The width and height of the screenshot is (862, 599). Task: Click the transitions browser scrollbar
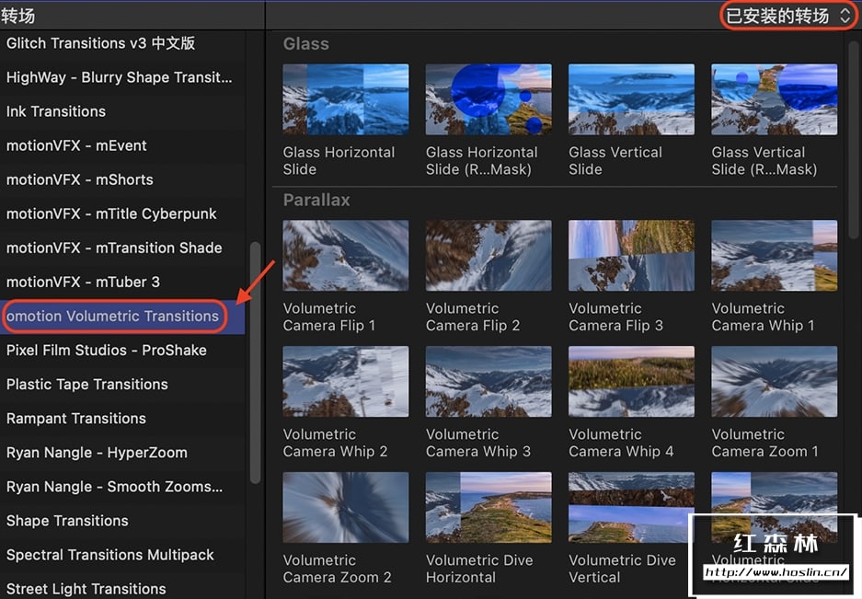pos(854,140)
